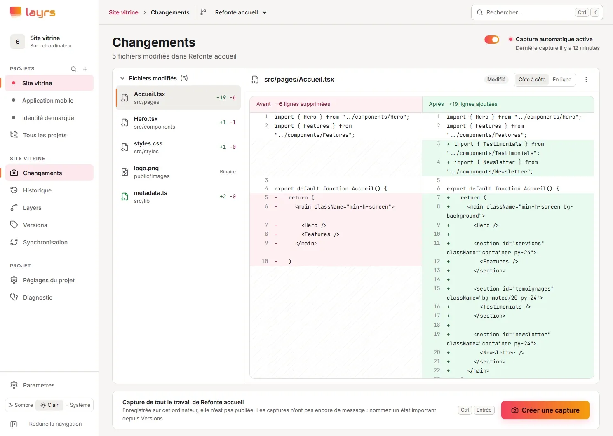
Task: Select the Application mobile project
Action: [x=49, y=100]
